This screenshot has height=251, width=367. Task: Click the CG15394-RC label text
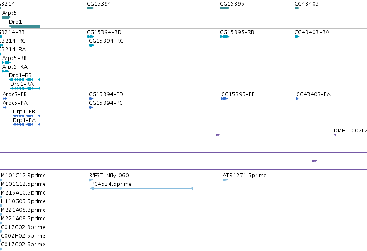coord(106,41)
